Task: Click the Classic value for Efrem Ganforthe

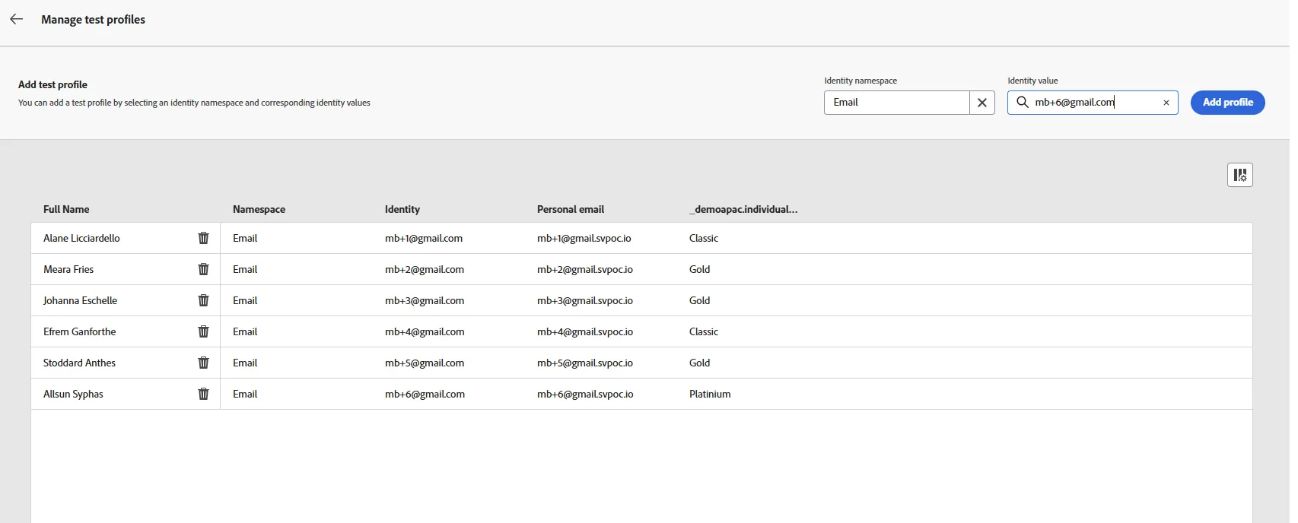Action: click(x=704, y=331)
